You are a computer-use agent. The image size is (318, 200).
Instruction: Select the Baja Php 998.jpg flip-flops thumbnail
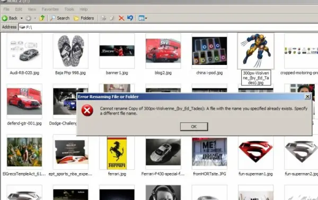click(x=70, y=51)
